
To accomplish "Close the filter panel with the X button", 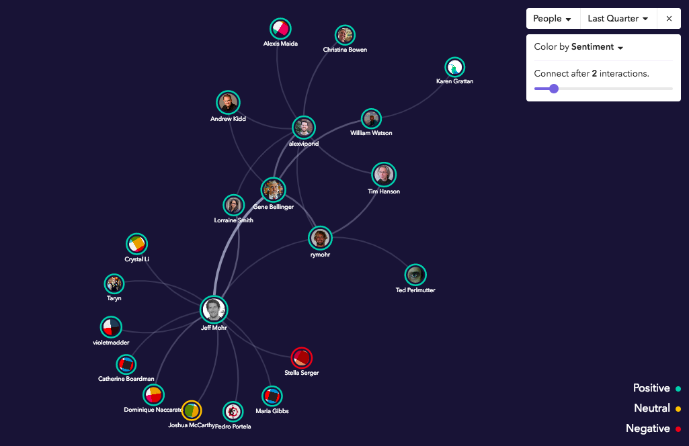I will [x=669, y=19].
